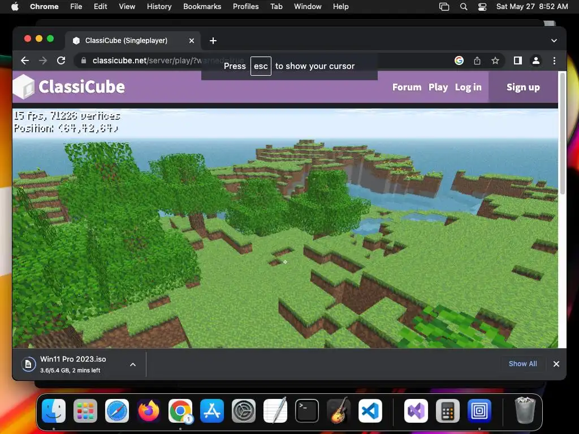Open the Help menu

[340, 7]
